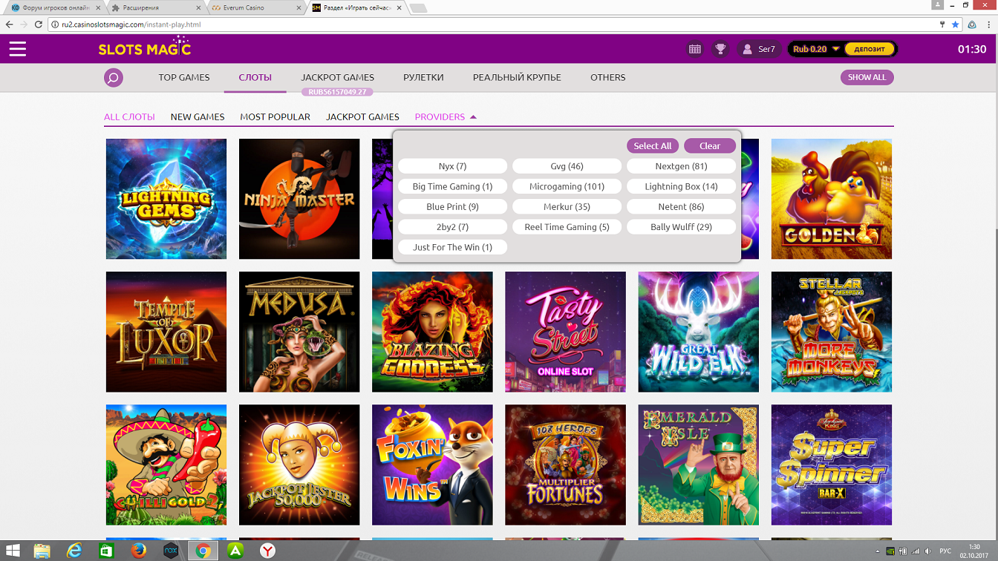998x561 pixels.
Task: Toggle the Blue Print (9) filter
Action: coord(452,206)
